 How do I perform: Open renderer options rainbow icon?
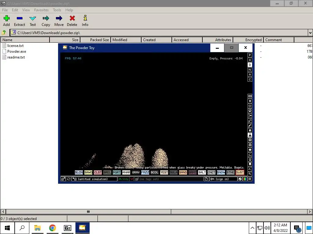(245, 179)
